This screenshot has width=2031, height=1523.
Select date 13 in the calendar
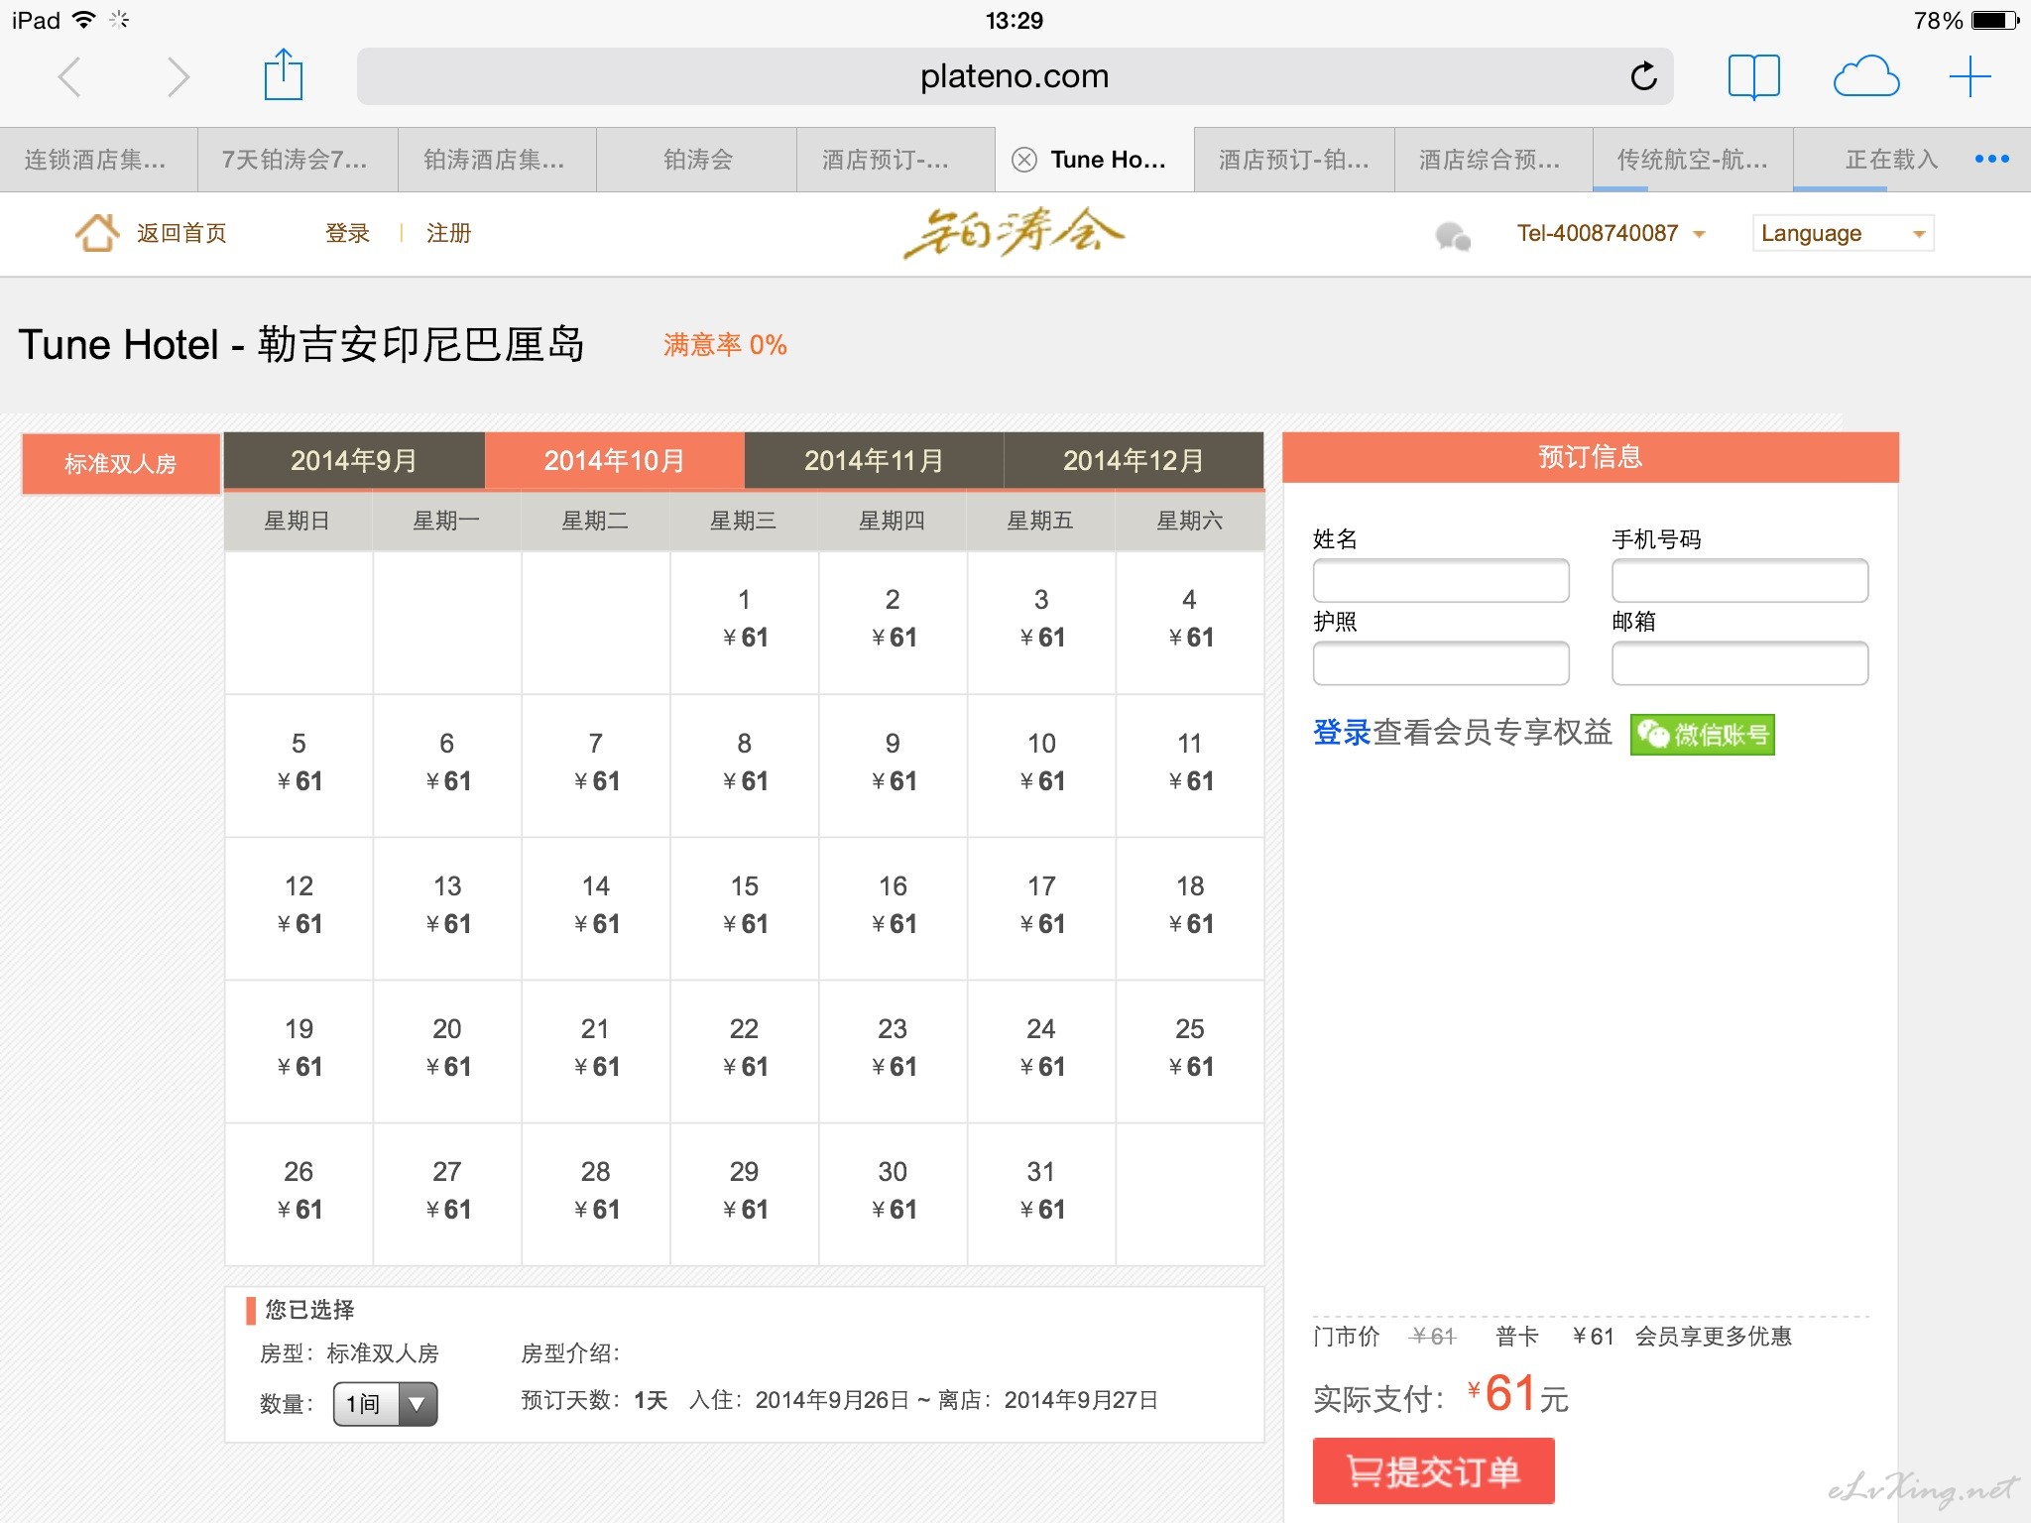(x=447, y=906)
